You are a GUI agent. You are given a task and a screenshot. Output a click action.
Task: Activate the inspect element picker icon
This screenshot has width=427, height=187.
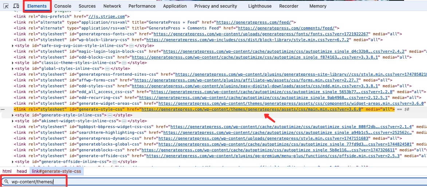6,6
